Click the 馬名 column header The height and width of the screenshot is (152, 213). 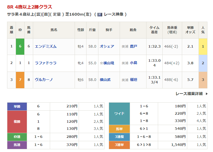54,30
